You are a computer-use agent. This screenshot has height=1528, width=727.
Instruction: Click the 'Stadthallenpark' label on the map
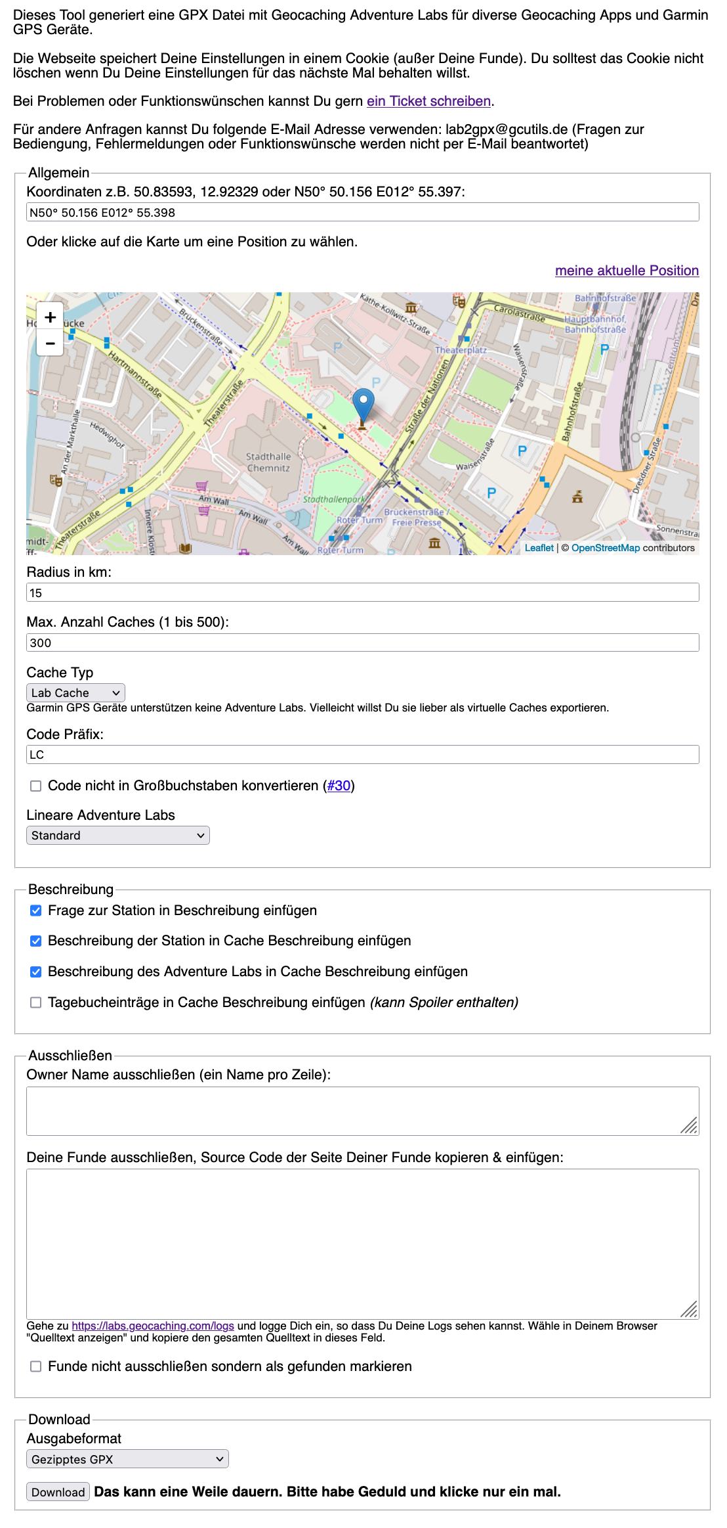coord(334,499)
